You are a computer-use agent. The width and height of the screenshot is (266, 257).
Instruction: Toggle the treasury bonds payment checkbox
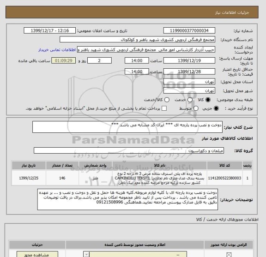click(164, 108)
